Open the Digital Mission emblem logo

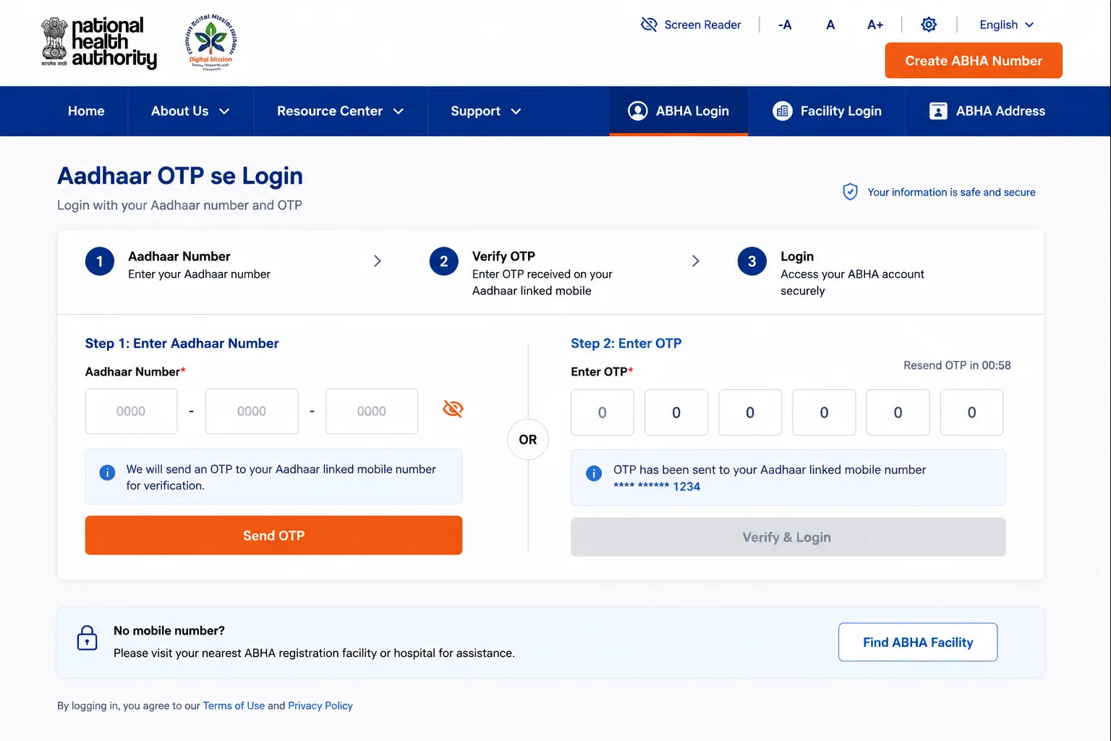(211, 42)
